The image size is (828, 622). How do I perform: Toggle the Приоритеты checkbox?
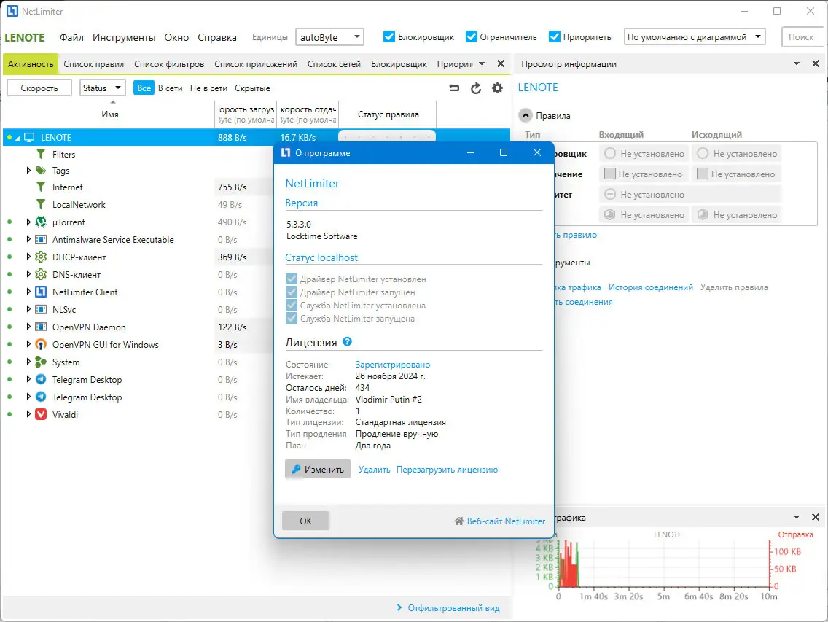(x=555, y=36)
